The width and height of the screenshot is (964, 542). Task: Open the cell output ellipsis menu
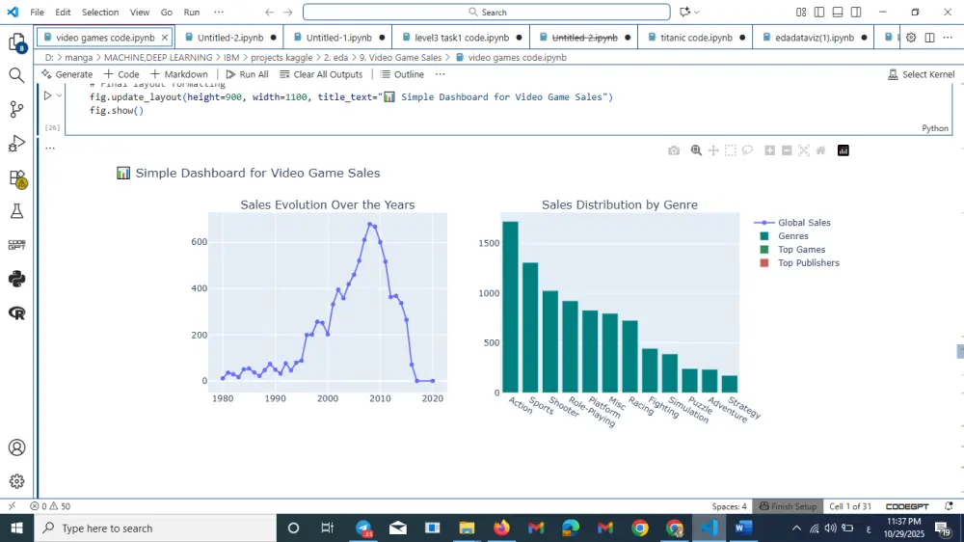point(50,149)
